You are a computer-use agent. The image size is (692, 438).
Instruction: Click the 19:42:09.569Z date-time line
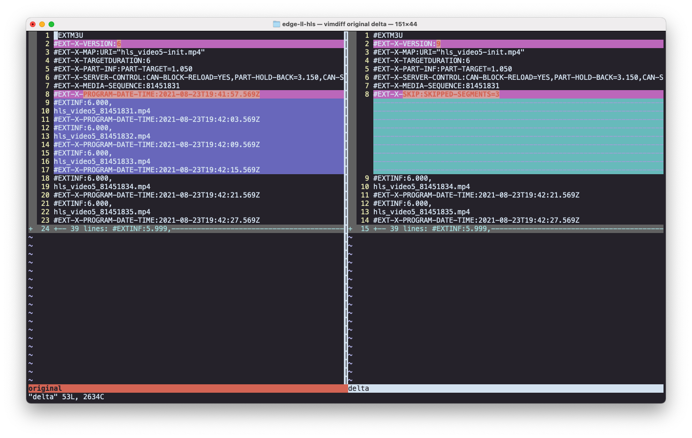click(x=157, y=145)
